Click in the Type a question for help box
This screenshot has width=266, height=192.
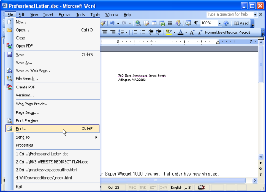230,15
